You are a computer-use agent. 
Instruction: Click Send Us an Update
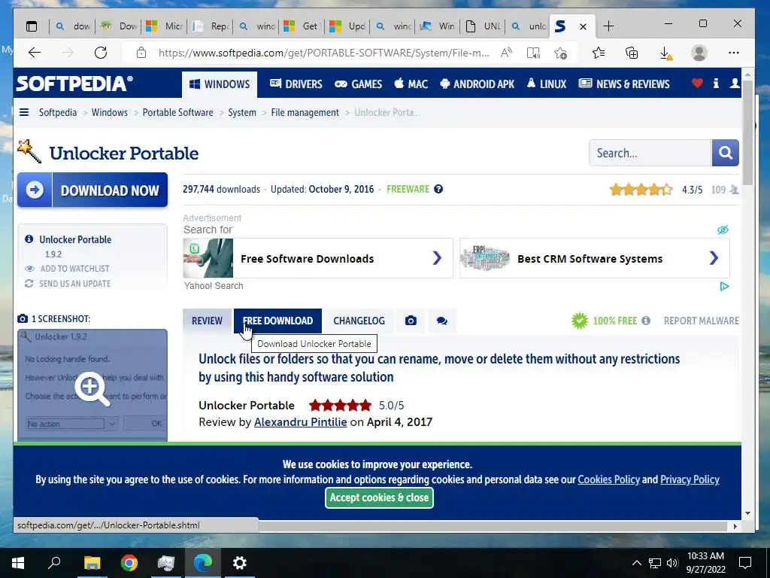(x=74, y=284)
